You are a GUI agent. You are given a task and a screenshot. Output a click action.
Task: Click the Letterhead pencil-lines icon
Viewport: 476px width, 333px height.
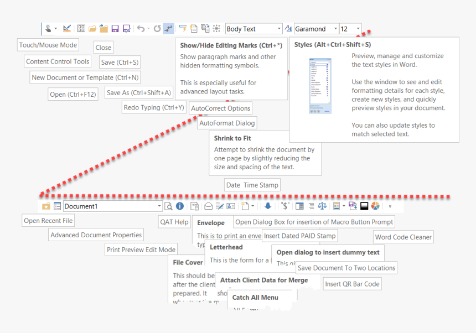(220, 206)
